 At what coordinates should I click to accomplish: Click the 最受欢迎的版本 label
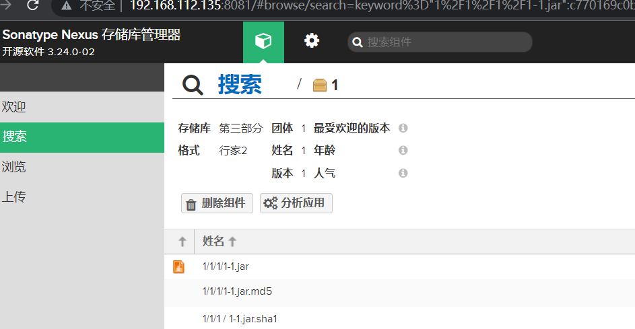tap(352, 129)
